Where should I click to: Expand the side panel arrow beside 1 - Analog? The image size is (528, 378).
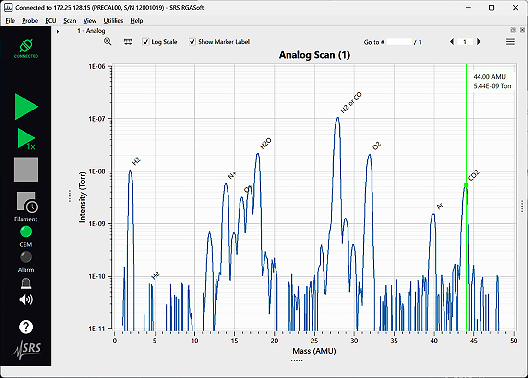pos(58,31)
